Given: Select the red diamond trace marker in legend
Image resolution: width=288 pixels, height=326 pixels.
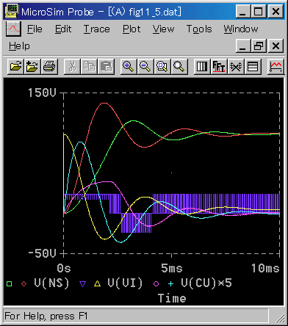Looking at the screenshot, I should click(24, 283).
